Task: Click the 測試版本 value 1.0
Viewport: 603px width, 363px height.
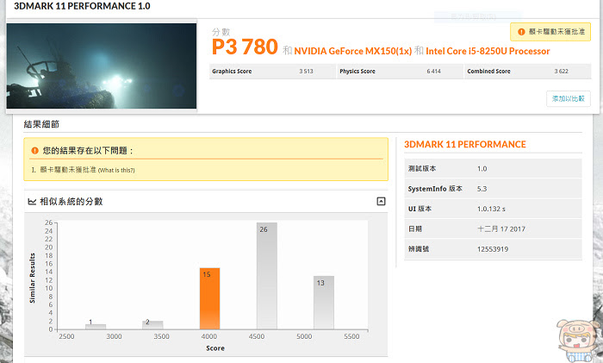Action: [x=482, y=169]
